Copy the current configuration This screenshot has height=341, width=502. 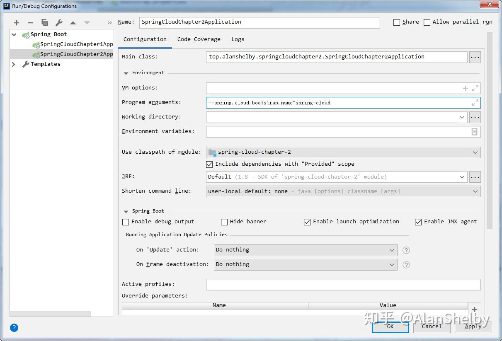coord(45,22)
